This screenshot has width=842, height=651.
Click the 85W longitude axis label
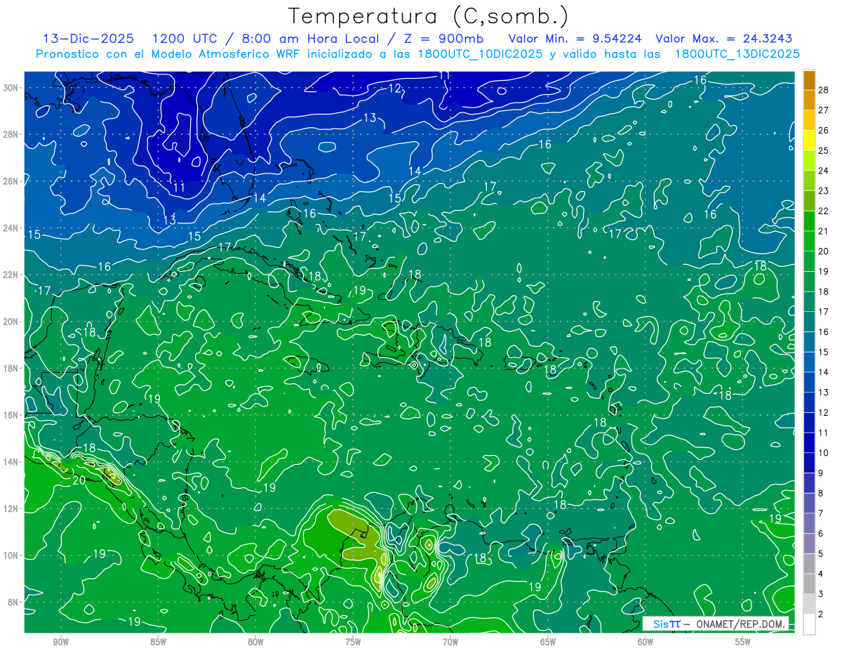click(158, 642)
